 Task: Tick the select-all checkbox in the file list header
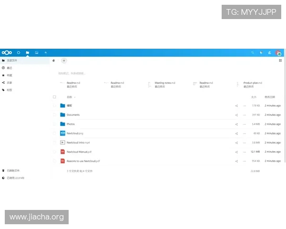(54, 97)
